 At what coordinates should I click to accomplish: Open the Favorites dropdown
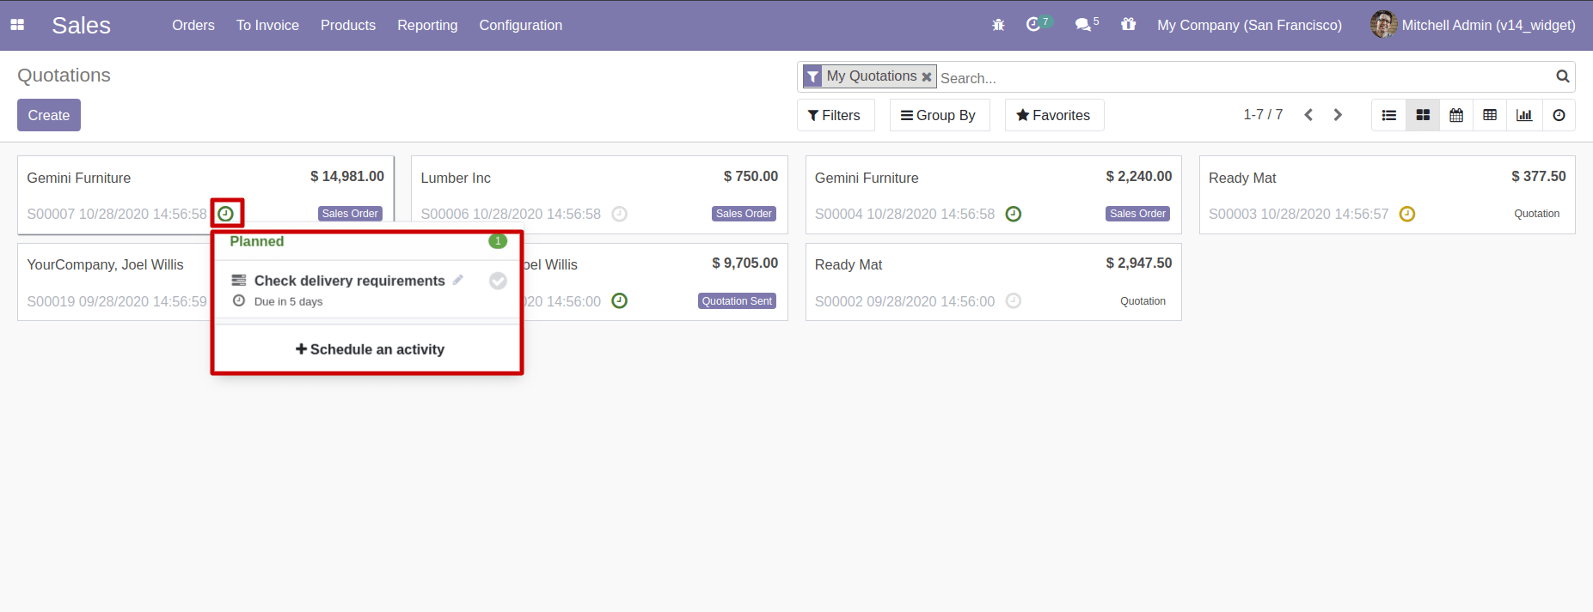pos(1054,115)
